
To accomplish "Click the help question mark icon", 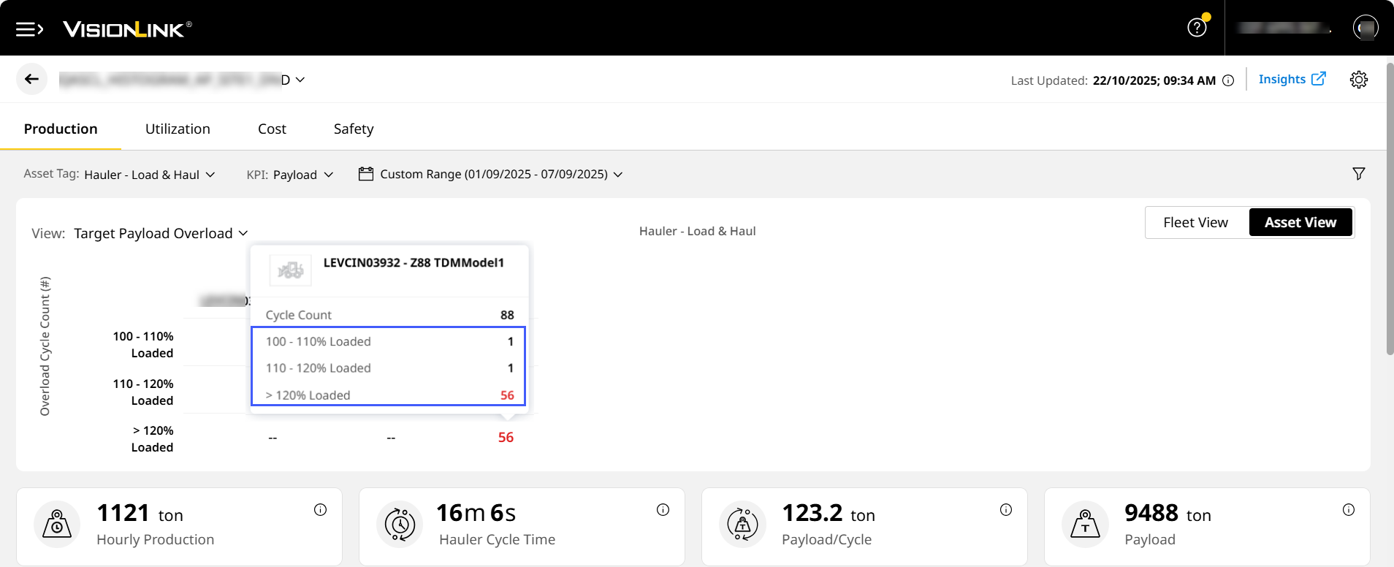I will tap(1197, 28).
